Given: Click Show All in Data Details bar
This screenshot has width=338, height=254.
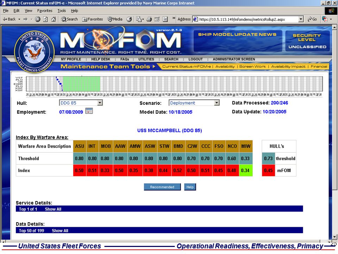Looking at the screenshot, I should (x=60, y=231).
